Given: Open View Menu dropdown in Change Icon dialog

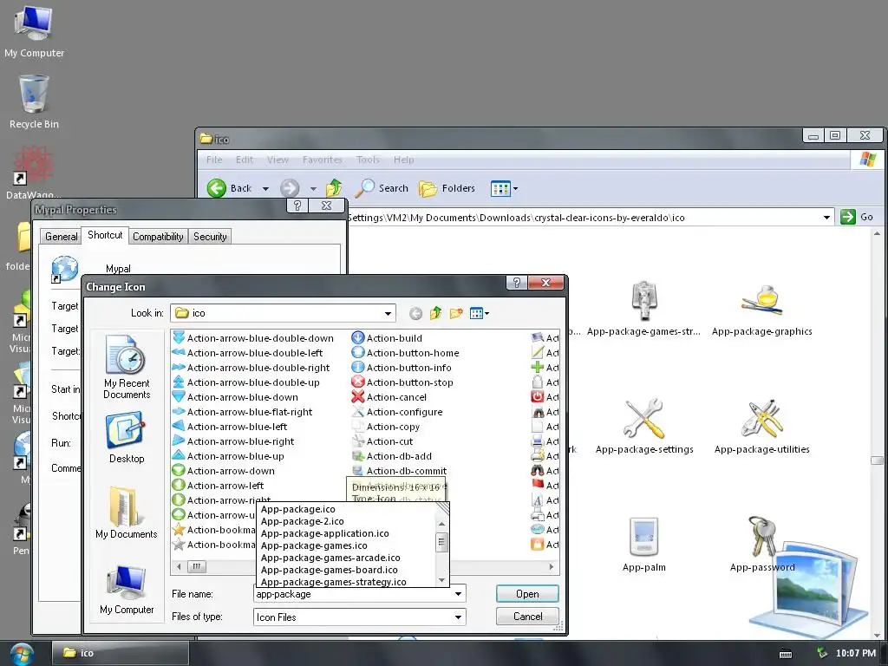Looking at the screenshot, I should [479, 313].
